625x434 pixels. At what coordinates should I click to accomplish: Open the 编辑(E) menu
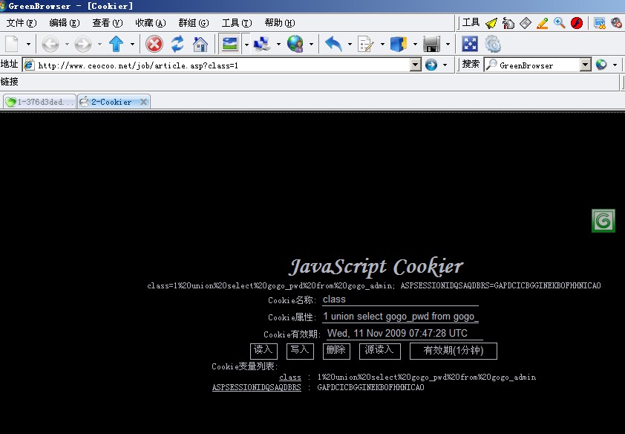click(x=65, y=23)
